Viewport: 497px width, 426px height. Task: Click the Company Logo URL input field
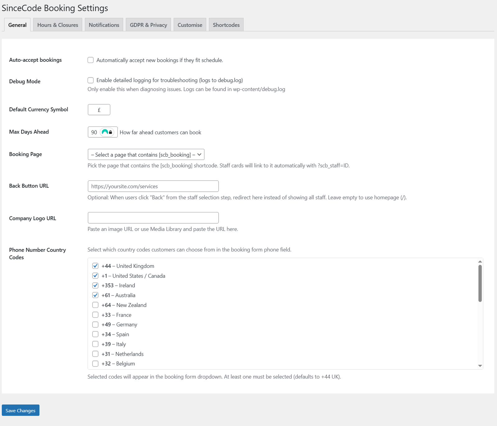coord(153,218)
